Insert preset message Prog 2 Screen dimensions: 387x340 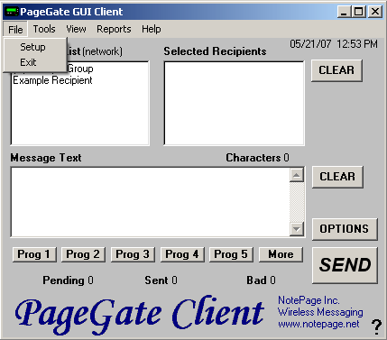pos(83,254)
